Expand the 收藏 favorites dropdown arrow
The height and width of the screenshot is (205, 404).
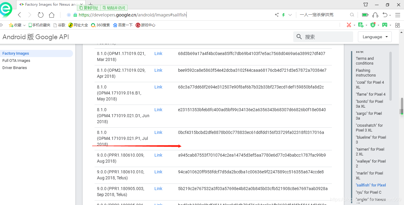tap(25, 25)
